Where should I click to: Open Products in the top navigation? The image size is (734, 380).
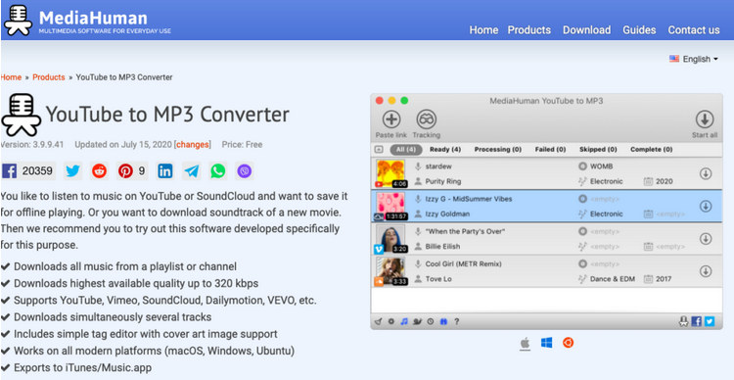pos(528,30)
